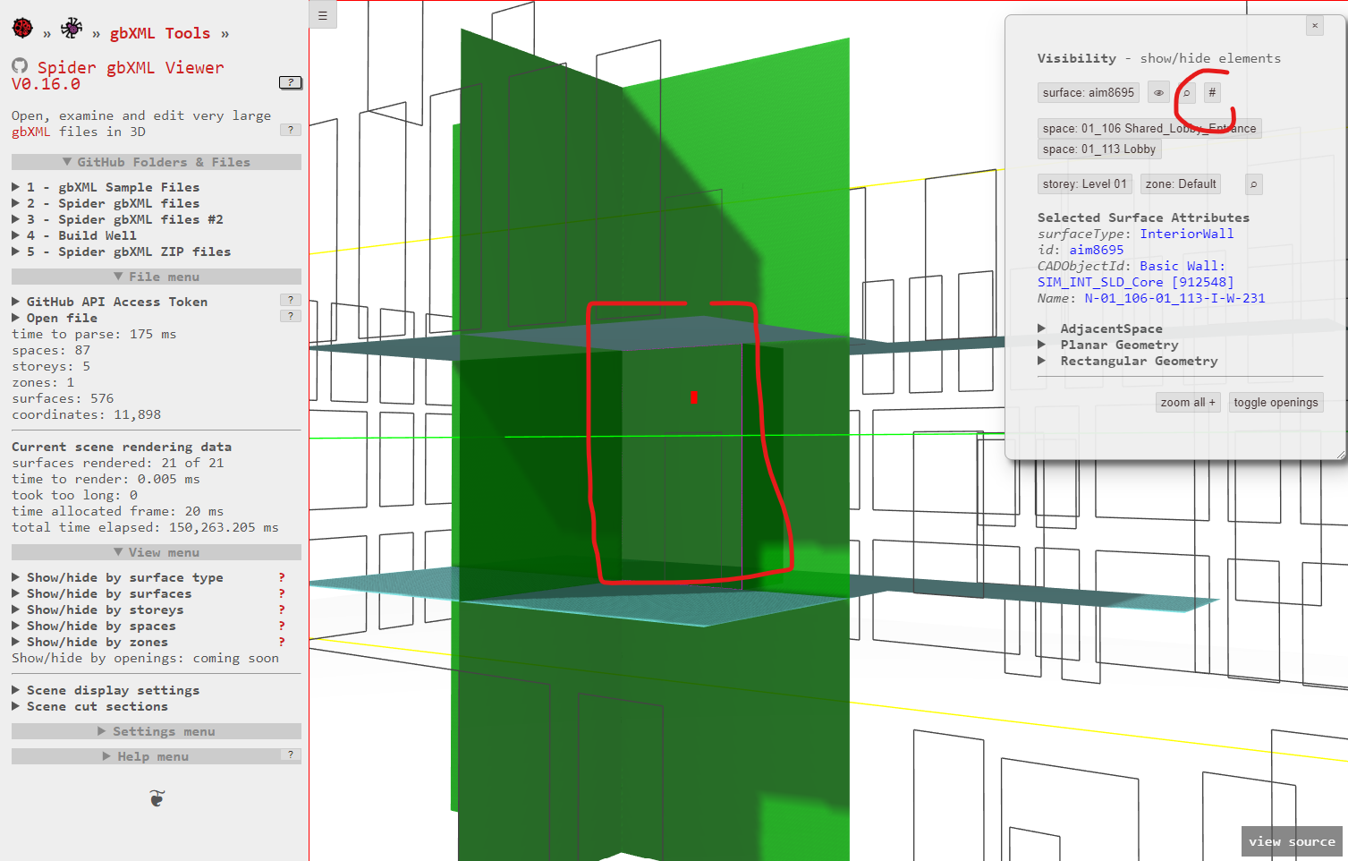
Task: Toggle visibility with the eye icon for aim8695
Action: (x=1157, y=92)
